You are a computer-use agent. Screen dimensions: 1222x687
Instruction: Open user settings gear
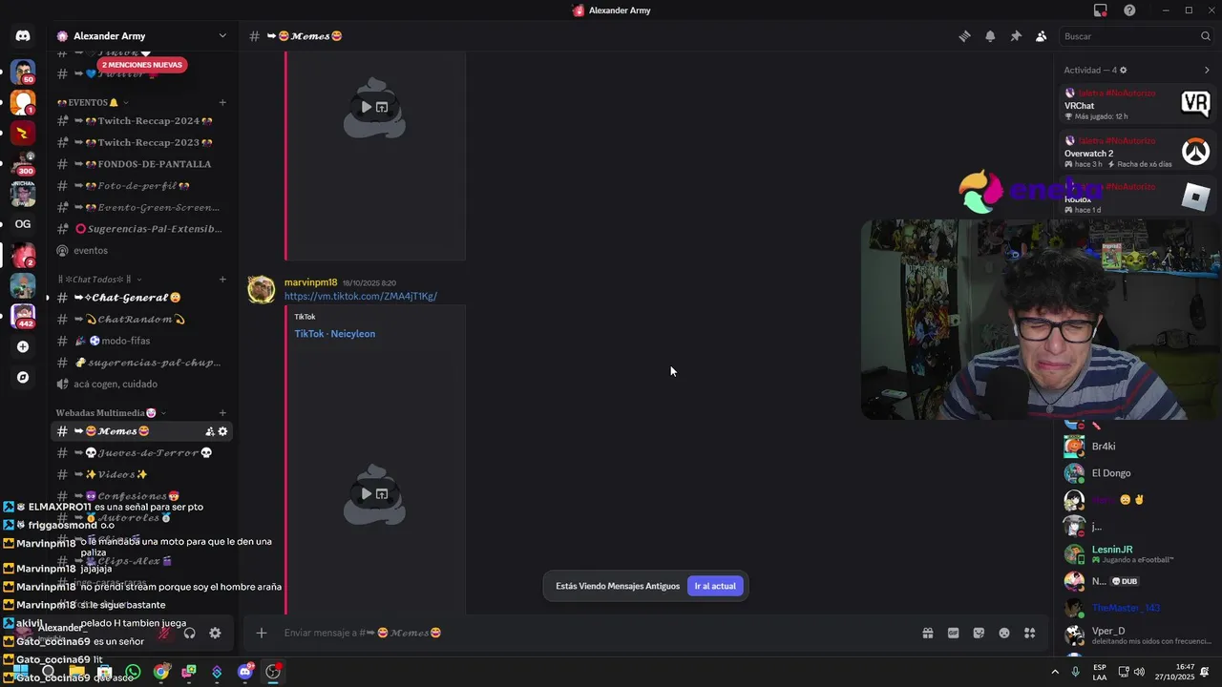point(215,633)
